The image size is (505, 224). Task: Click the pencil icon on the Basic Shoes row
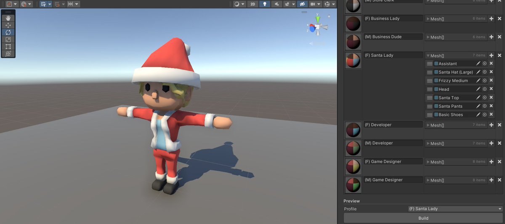[478, 114]
